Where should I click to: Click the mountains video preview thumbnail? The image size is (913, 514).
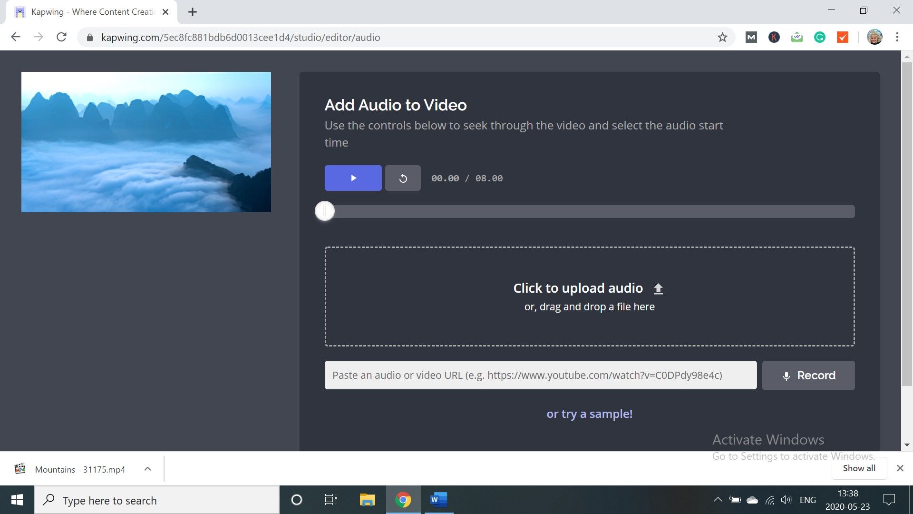point(146,142)
